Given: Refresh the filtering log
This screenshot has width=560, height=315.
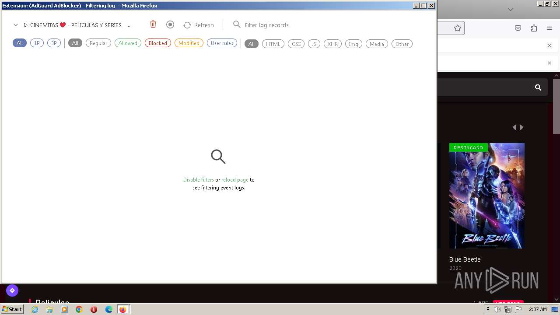Looking at the screenshot, I should (x=199, y=25).
